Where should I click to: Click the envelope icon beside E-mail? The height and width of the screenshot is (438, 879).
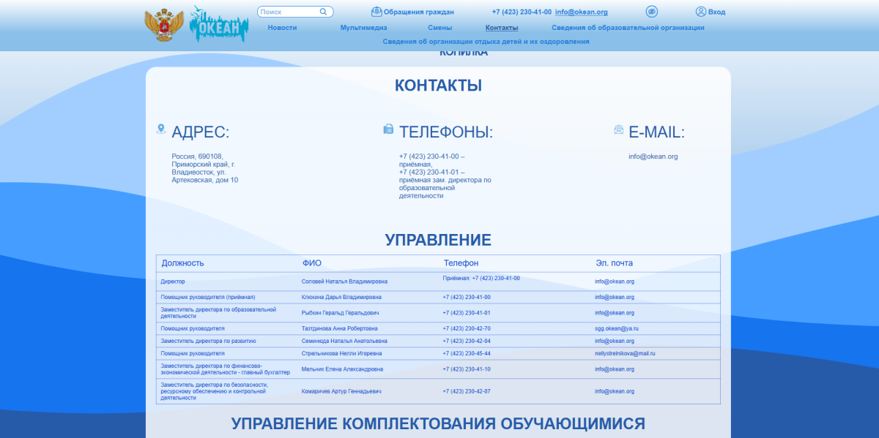[619, 129]
